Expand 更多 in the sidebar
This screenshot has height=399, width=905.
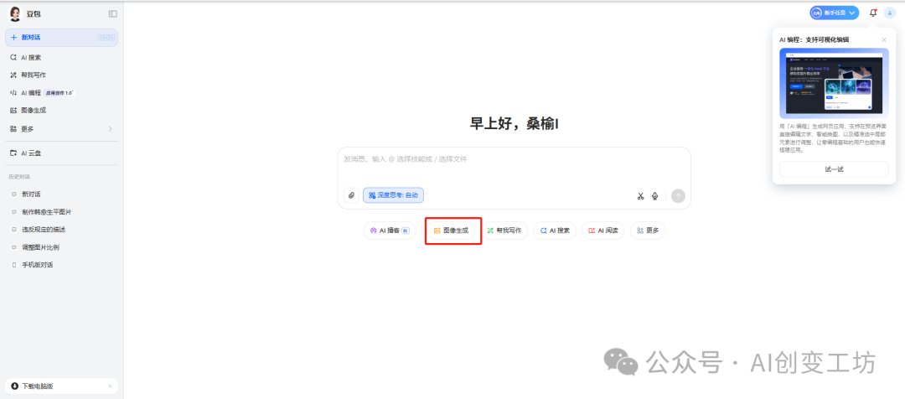(62, 129)
